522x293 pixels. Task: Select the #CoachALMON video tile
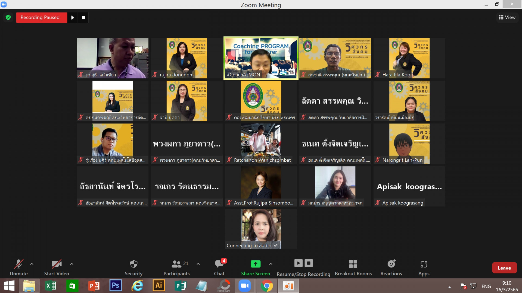pyautogui.click(x=261, y=58)
